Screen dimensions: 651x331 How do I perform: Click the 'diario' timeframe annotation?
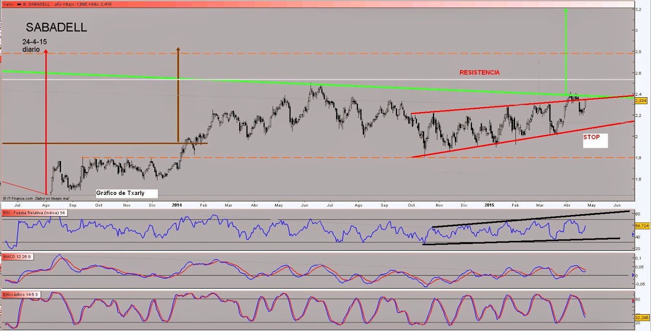point(31,49)
